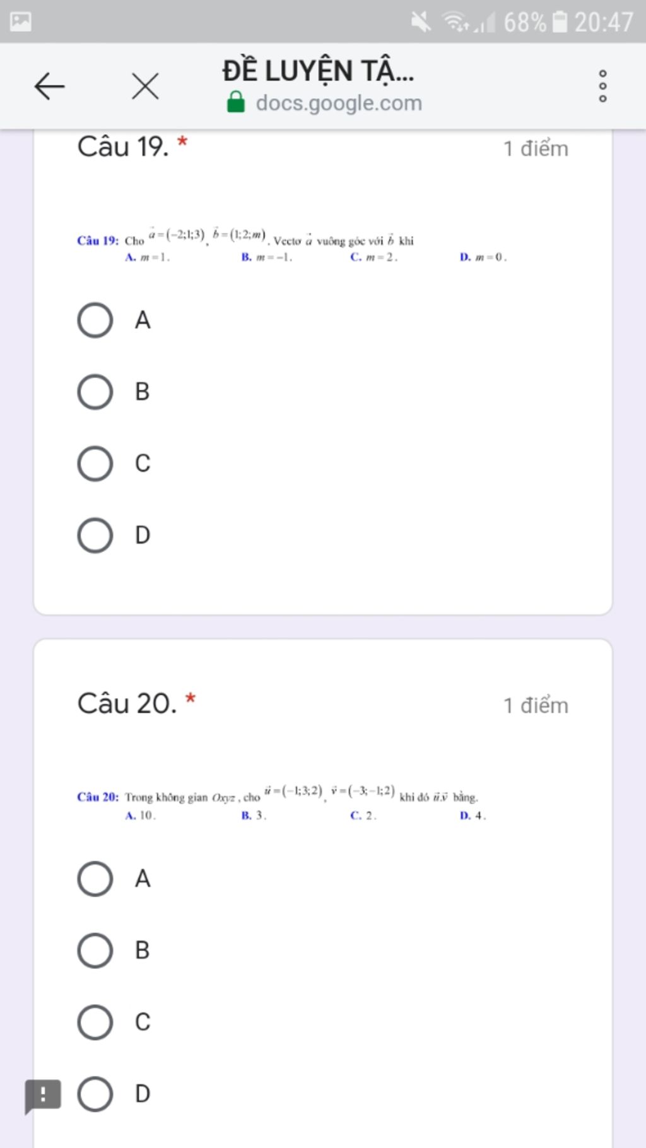Tap the report problem exclamation icon
646x1148 pixels.
pyautogui.click(x=43, y=1095)
